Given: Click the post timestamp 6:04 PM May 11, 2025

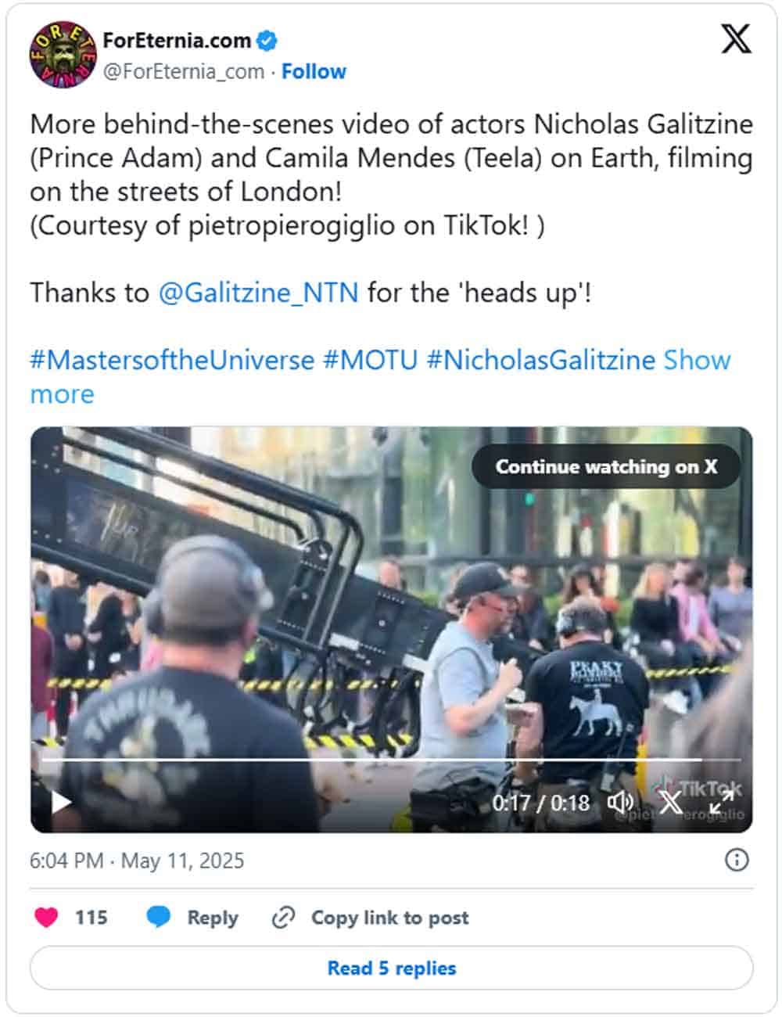Looking at the screenshot, I should pyautogui.click(x=137, y=861).
